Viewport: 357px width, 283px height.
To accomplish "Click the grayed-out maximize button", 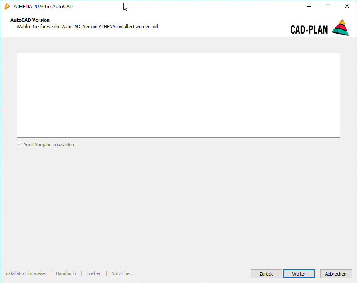I will pyautogui.click(x=328, y=6).
